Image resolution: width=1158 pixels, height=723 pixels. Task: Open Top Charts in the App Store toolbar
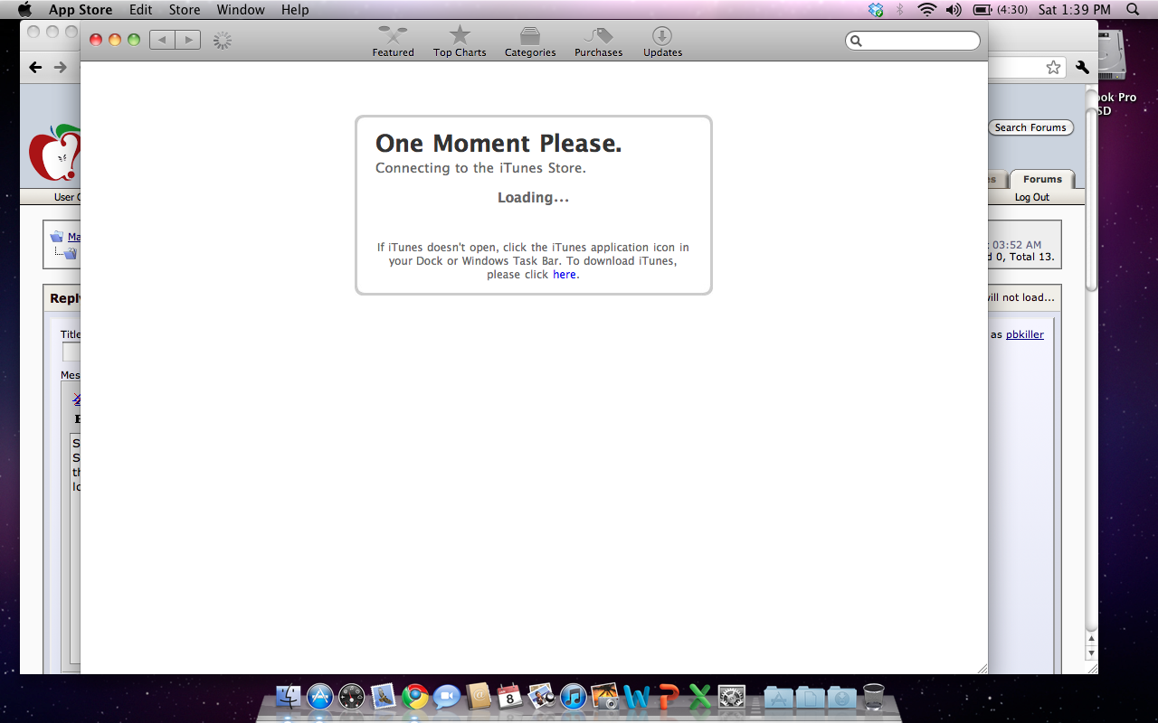[x=460, y=42]
